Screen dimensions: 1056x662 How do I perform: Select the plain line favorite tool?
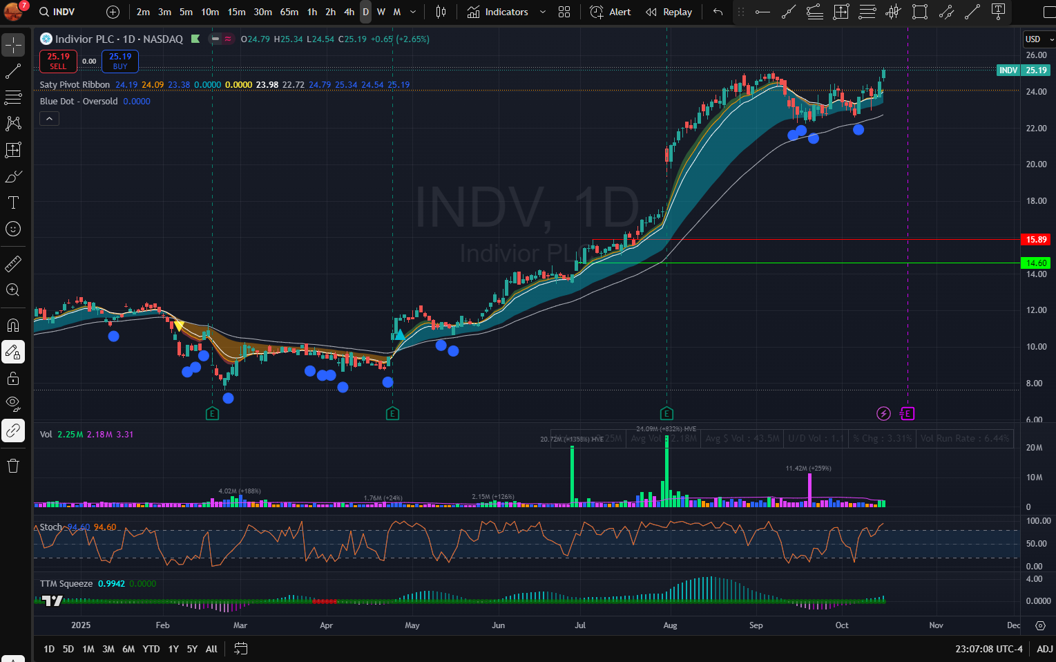click(x=972, y=12)
